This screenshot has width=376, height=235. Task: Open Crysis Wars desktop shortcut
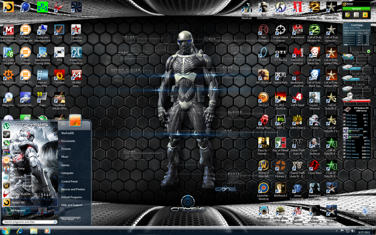pos(314,167)
